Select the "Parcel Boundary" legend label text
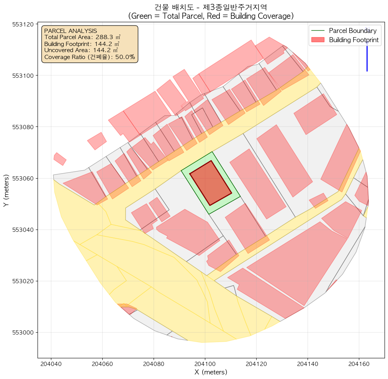 [352, 31]
